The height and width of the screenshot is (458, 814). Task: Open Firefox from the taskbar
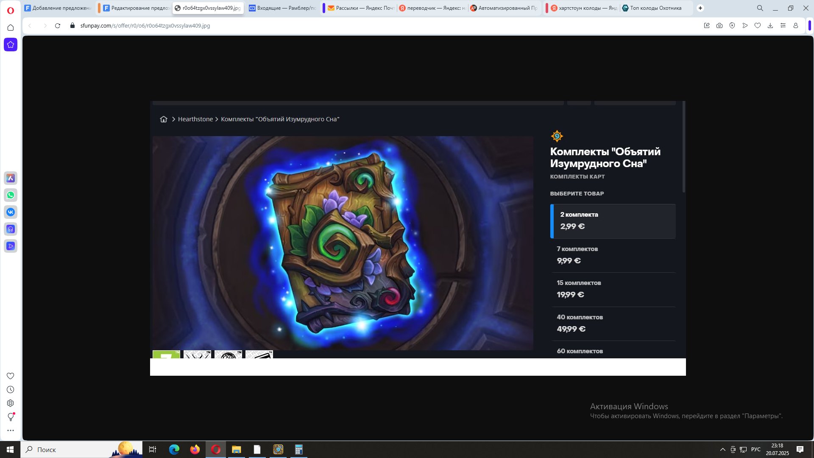(195, 450)
